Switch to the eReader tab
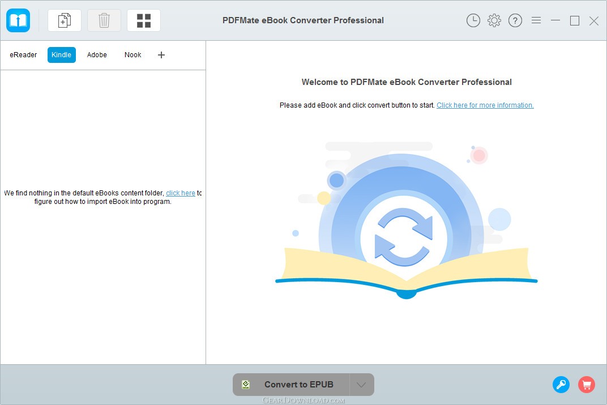 point(23,55)
